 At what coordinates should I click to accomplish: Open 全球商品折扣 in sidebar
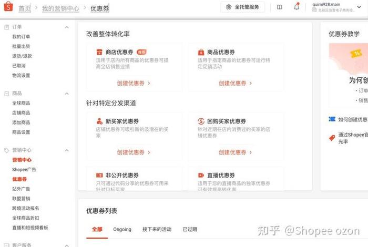click(x=26, y=218)
